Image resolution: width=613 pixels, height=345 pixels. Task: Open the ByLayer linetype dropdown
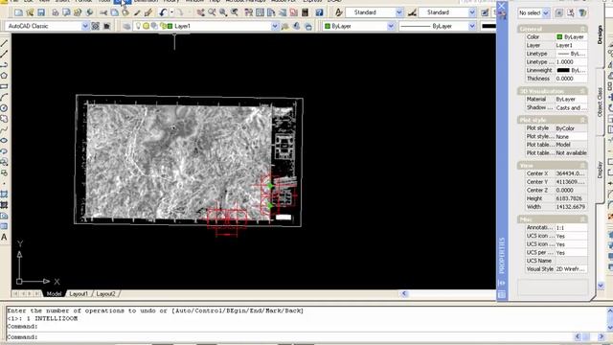(472, 26)
